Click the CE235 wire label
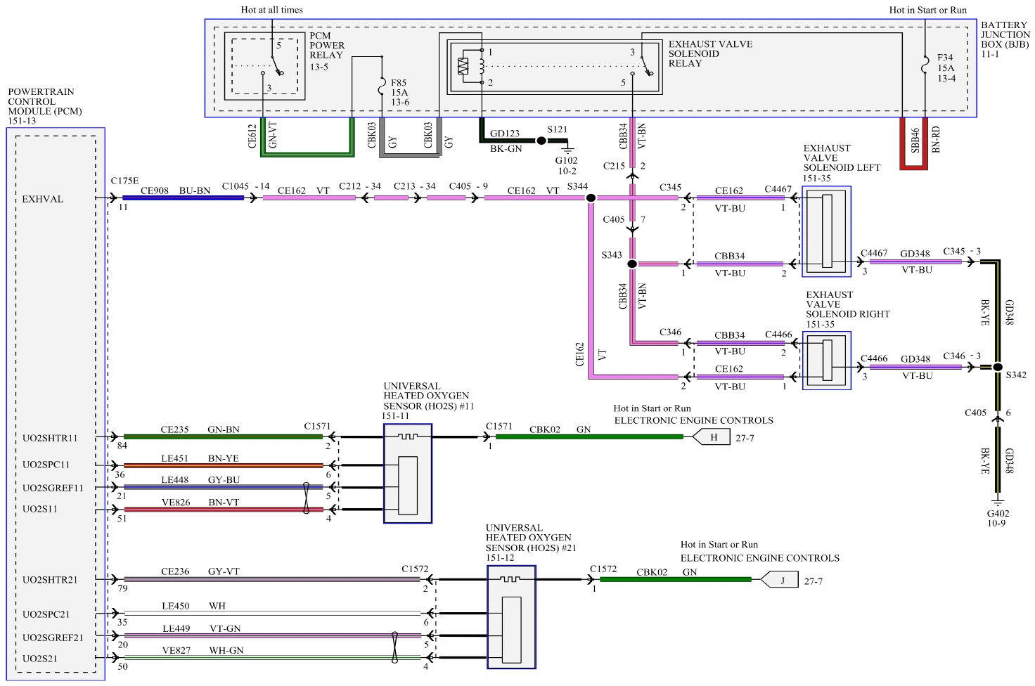Viewport: 1035px width, 686px height. [x=174, y=429]
